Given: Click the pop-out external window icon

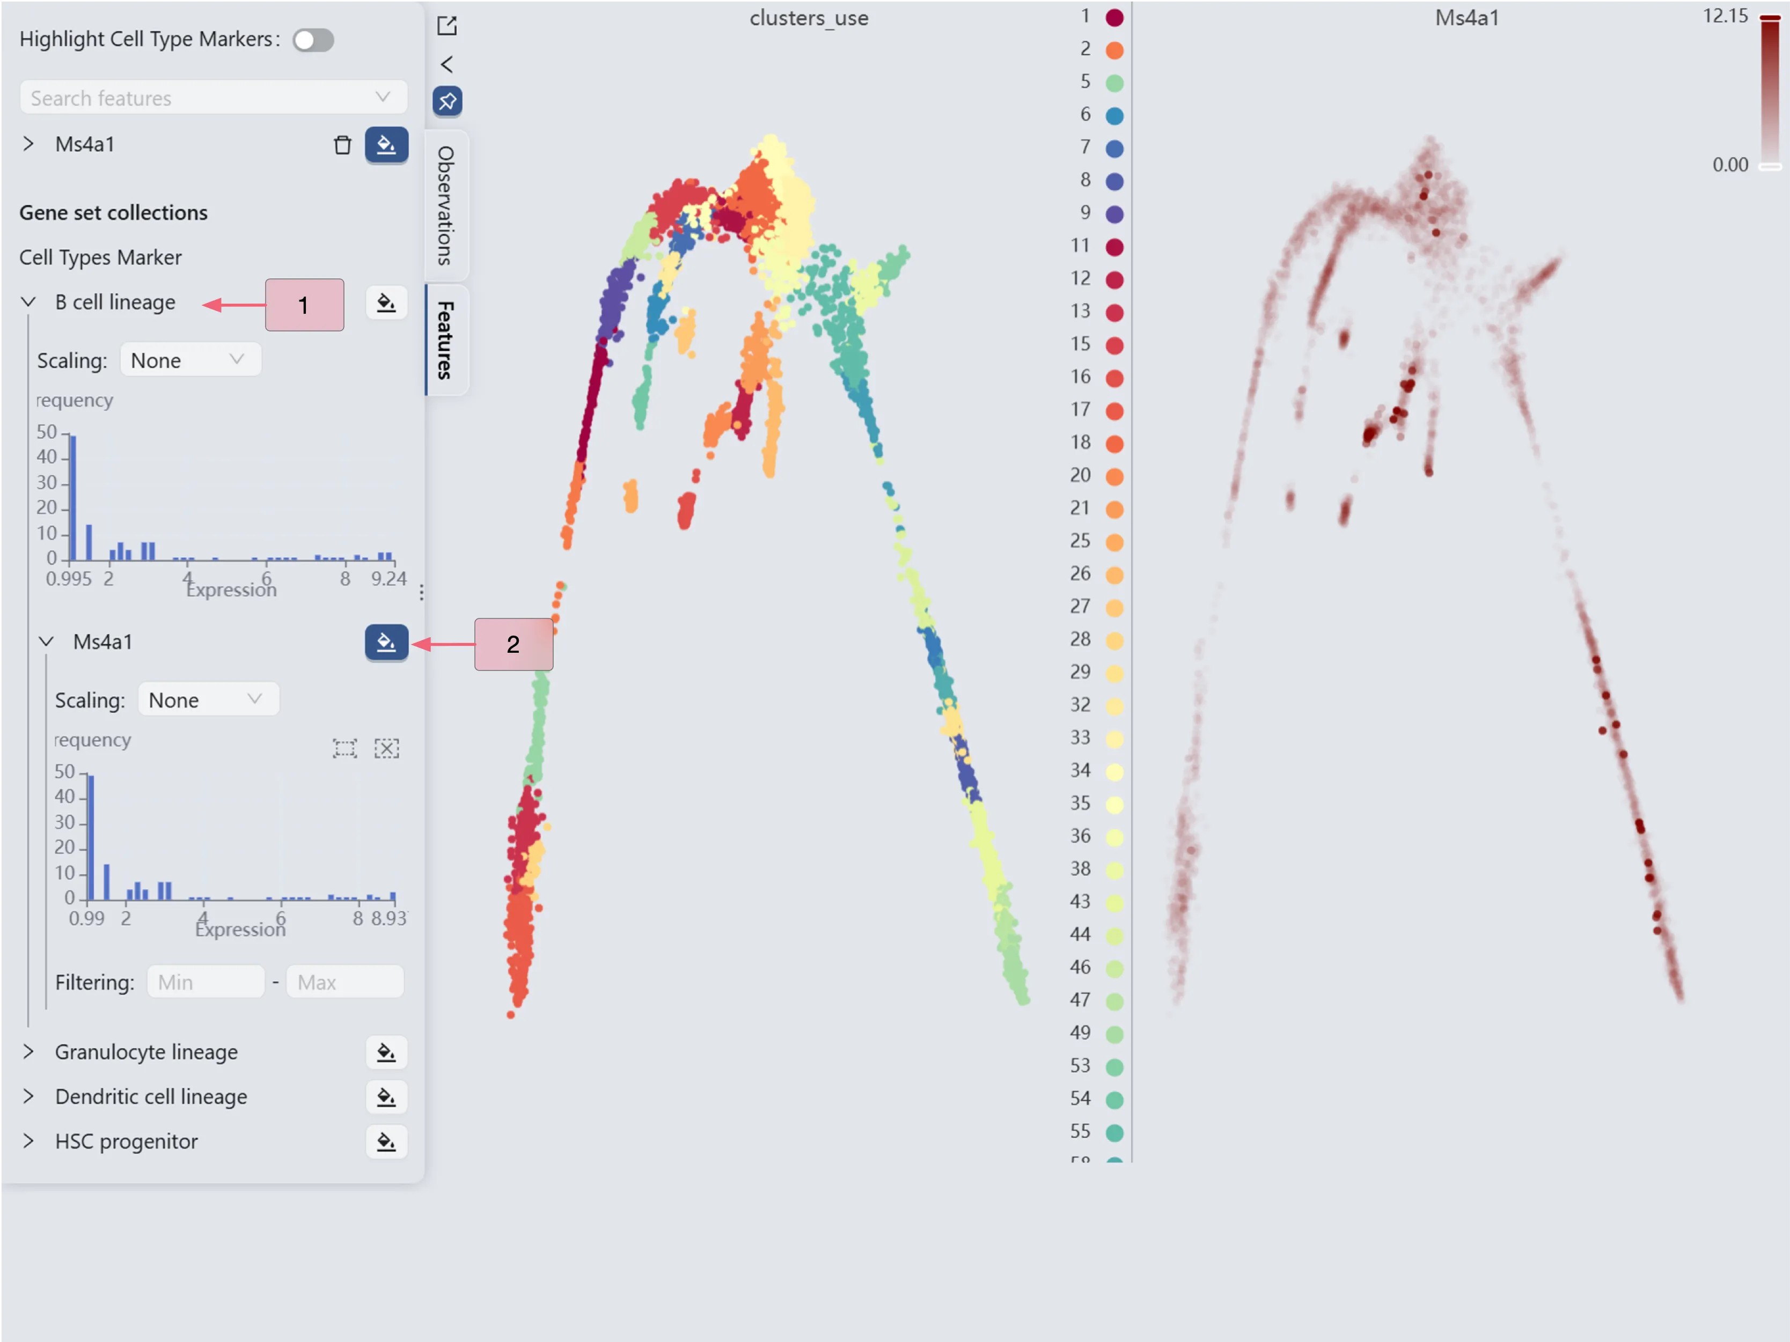Looking at the screenshot, I should pos(446,26).
